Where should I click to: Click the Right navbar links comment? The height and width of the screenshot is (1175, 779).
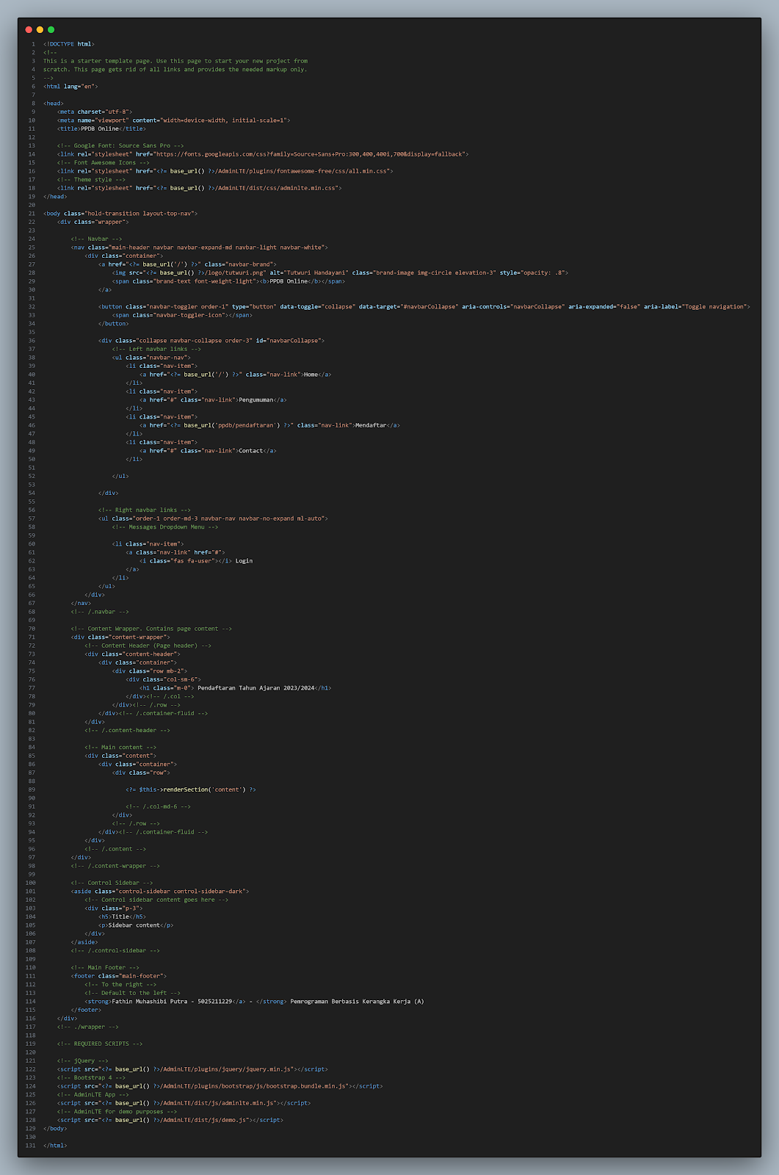coord(145,510)
